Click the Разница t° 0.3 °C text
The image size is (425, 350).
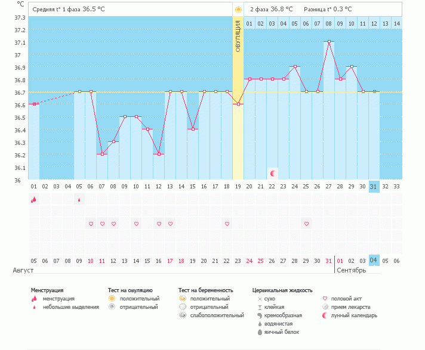[328, 9]
